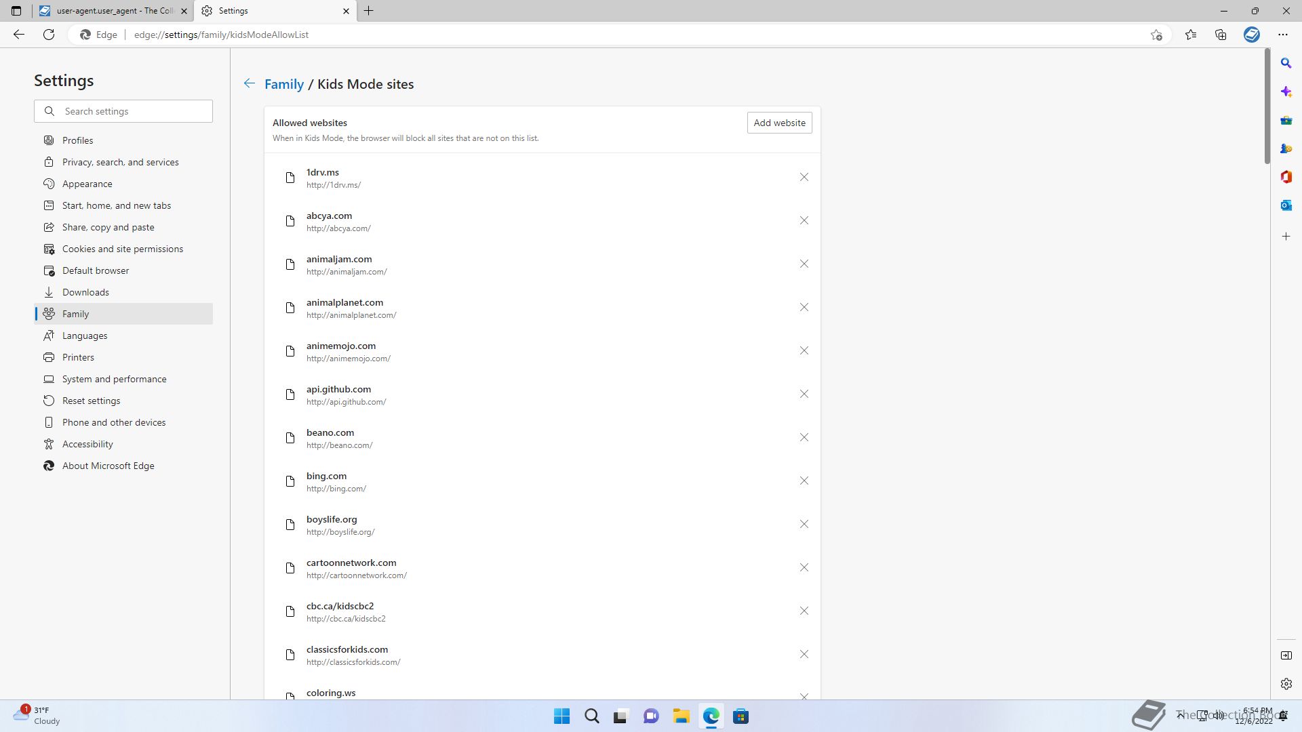Remove abcya.com from the allow list
The height and width of the screenshot is (732, 1302).
[x=804, y=220]
